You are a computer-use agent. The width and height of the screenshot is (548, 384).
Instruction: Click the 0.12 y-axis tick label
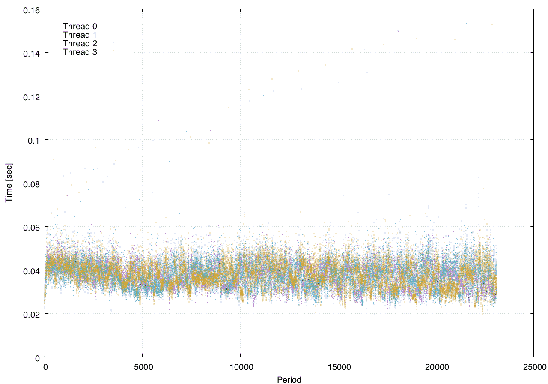pos(31,96)
